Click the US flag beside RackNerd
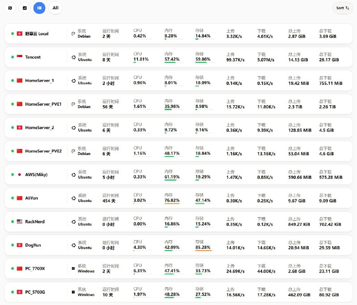 [19, 222]
